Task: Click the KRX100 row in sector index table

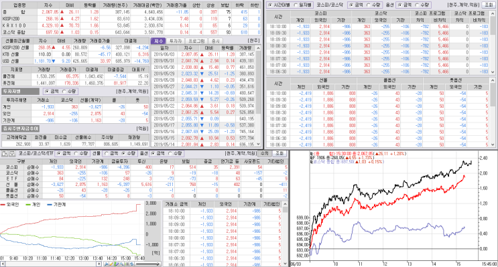Action: (x=131, y=25)
